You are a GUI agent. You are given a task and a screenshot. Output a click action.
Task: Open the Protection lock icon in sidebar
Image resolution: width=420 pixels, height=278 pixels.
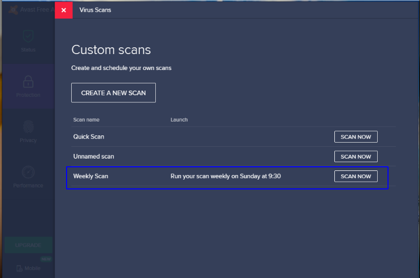(x=28, y=81)
